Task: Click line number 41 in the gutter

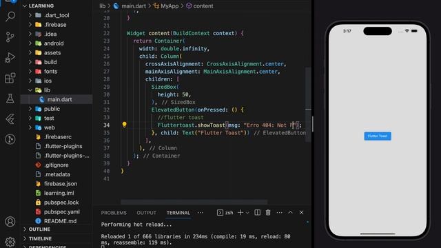Action: click(x=106, y=178)
